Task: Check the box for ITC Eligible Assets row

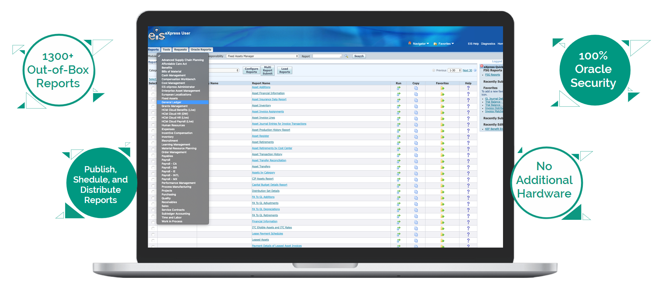Action: pyautogui.click(x=153, y=229)
